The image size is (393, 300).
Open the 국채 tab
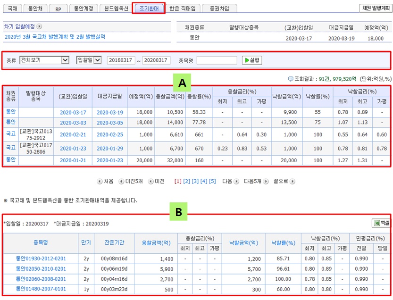tap(13, 8)
